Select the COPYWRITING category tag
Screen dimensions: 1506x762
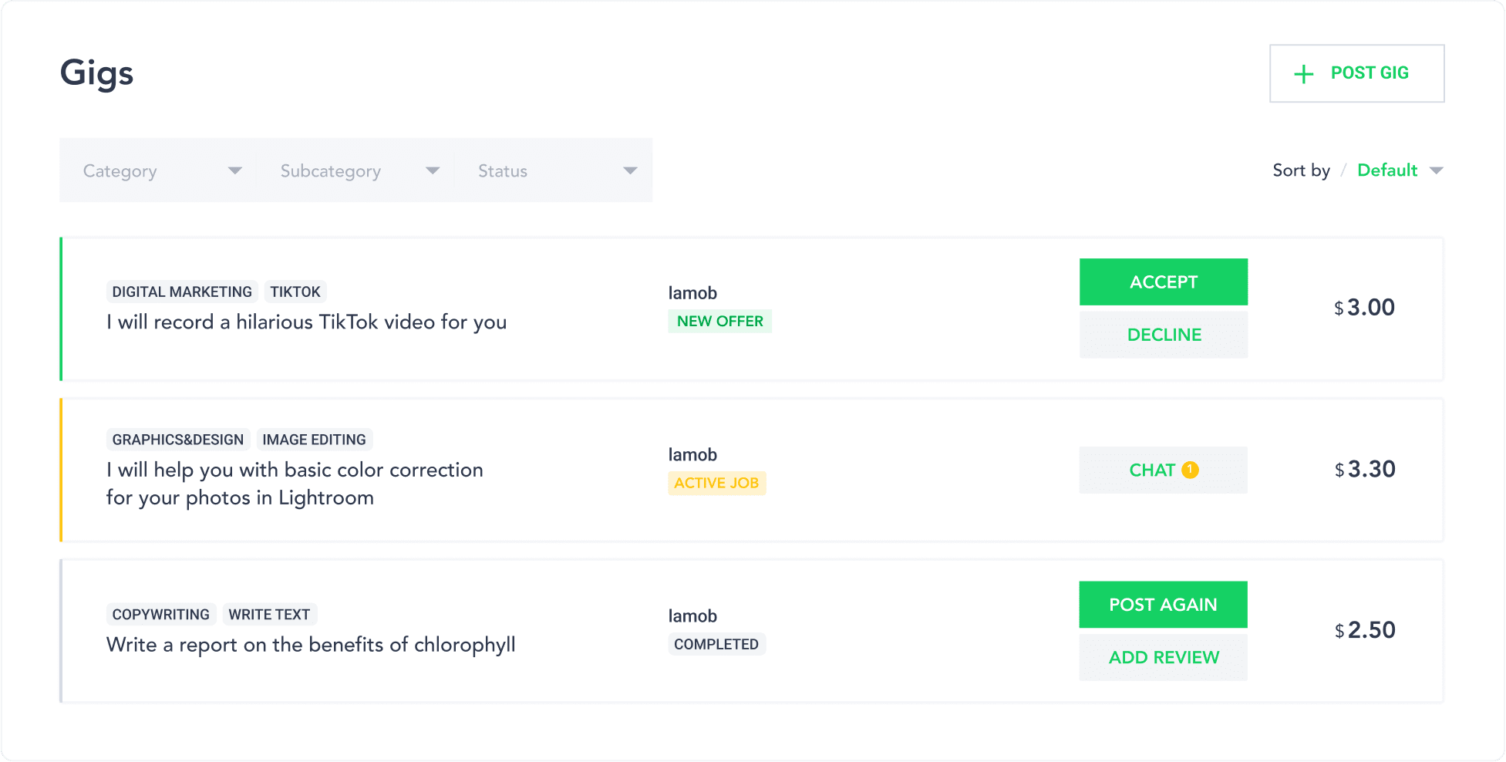(160, 614)
